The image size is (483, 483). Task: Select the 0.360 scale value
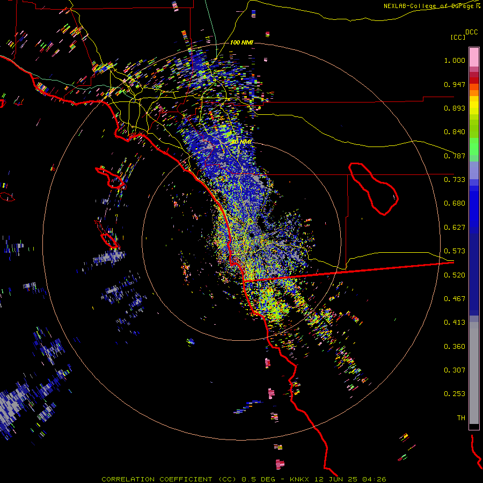point(455,347)
